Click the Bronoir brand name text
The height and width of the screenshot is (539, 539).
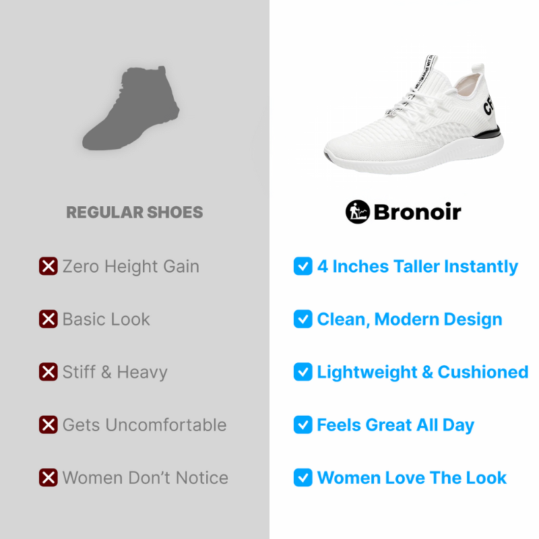(x=417, y=212)
